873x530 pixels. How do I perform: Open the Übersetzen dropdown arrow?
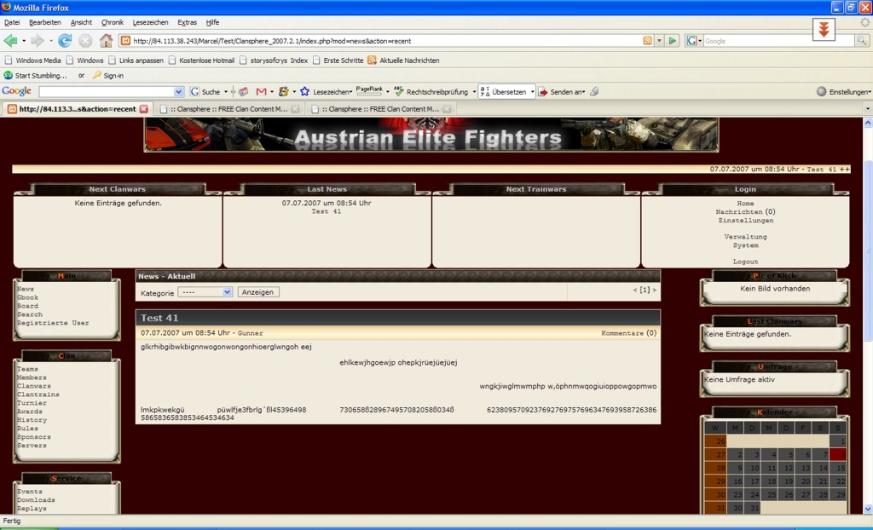pos(532,92)
